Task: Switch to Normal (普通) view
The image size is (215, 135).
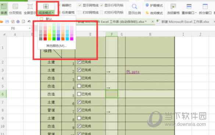Action: (4, 9)
